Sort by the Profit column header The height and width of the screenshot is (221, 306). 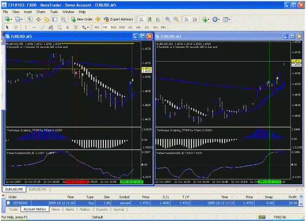click(x=292, y=197)
